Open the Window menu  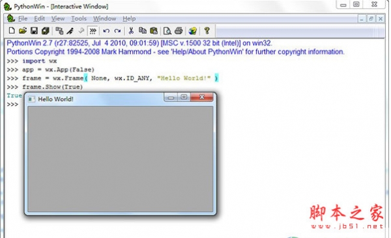tap(104, 19)
